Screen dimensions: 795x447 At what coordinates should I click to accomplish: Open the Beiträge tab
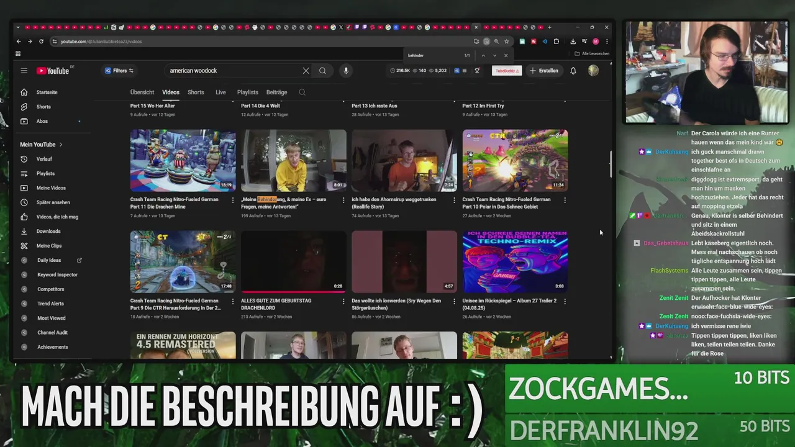[x=277, y=93]
